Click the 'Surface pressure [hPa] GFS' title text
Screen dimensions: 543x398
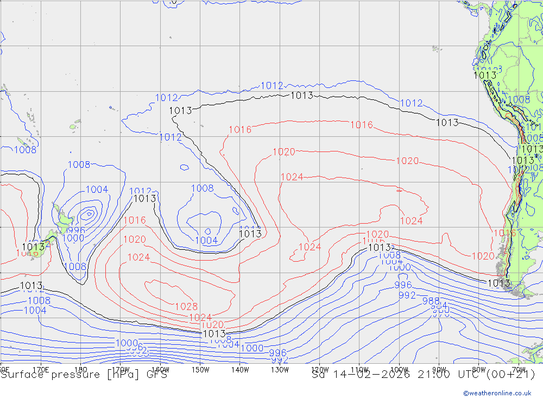click(x=84, y=375)
